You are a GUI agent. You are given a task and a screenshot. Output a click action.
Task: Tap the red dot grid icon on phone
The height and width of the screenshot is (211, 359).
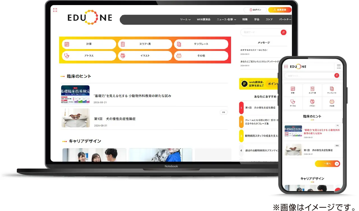pos(286,67)
